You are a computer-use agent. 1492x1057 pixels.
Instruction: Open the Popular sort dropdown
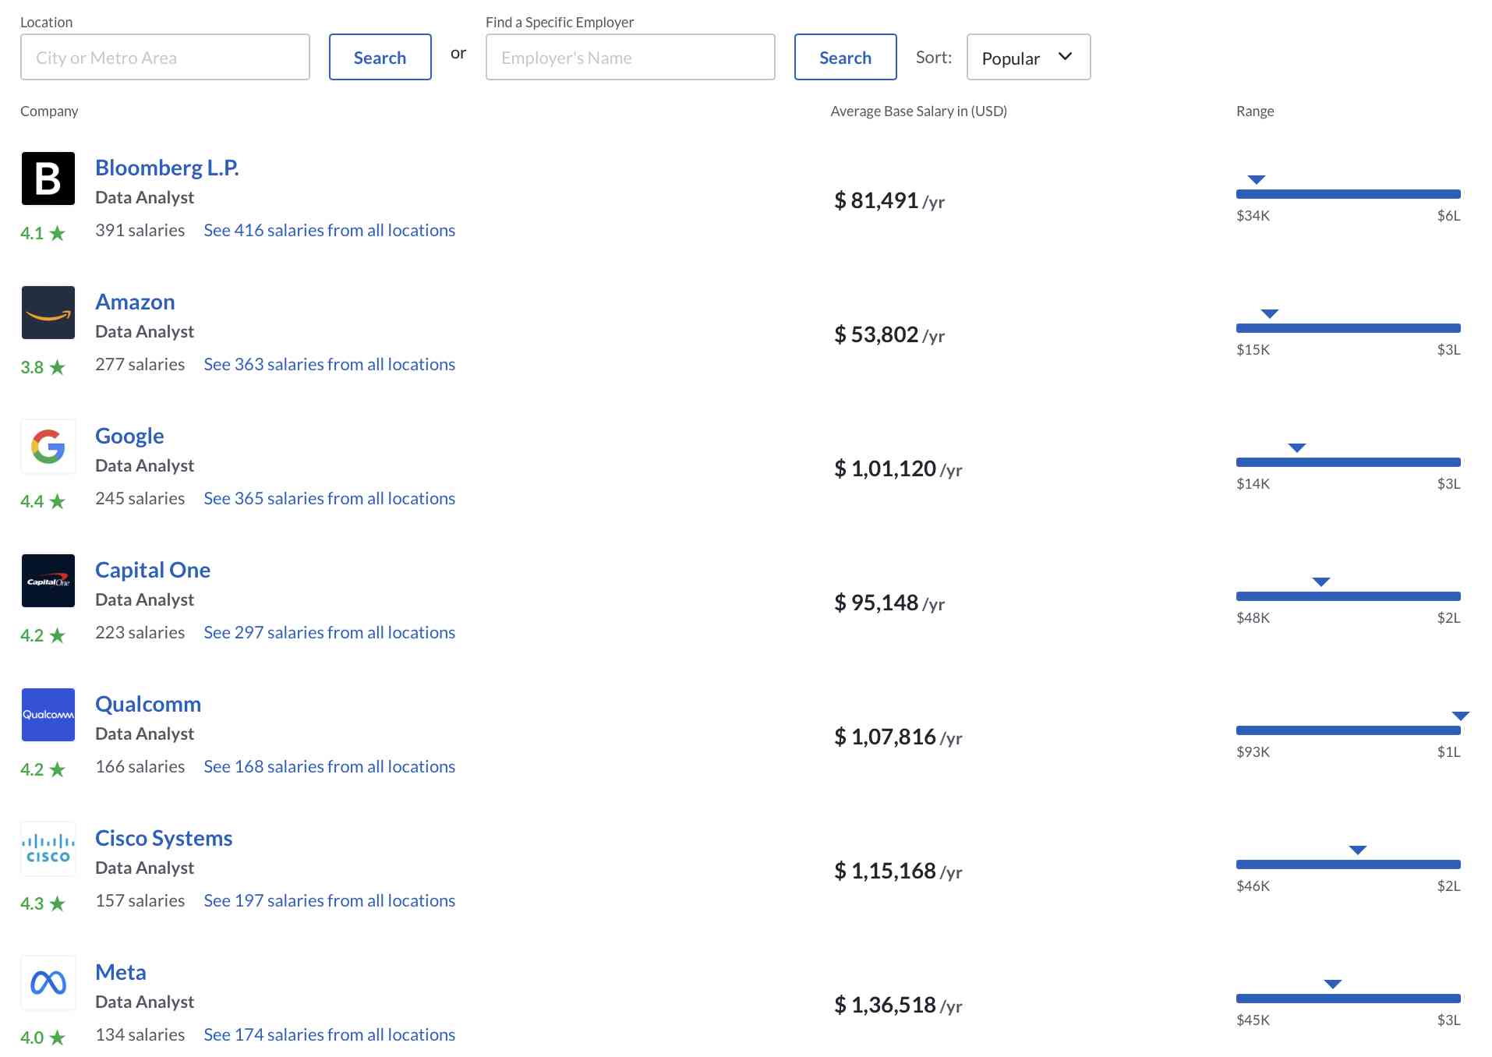click(x=1027, y=57)
